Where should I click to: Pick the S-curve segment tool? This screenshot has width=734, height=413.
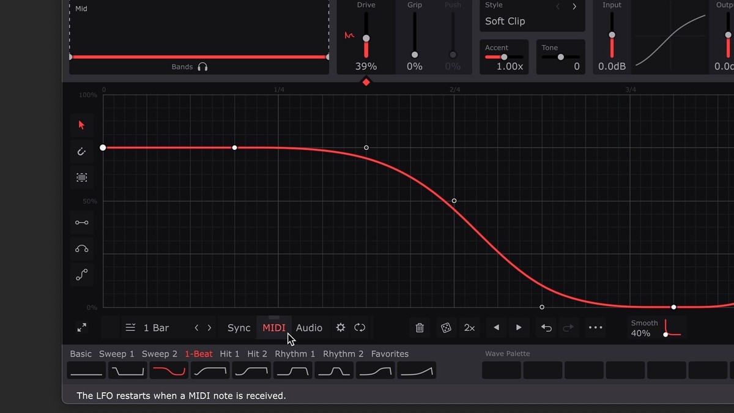(x=81, y=275)
